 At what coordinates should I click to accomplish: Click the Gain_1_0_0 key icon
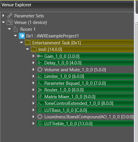[x=40, y=56]
